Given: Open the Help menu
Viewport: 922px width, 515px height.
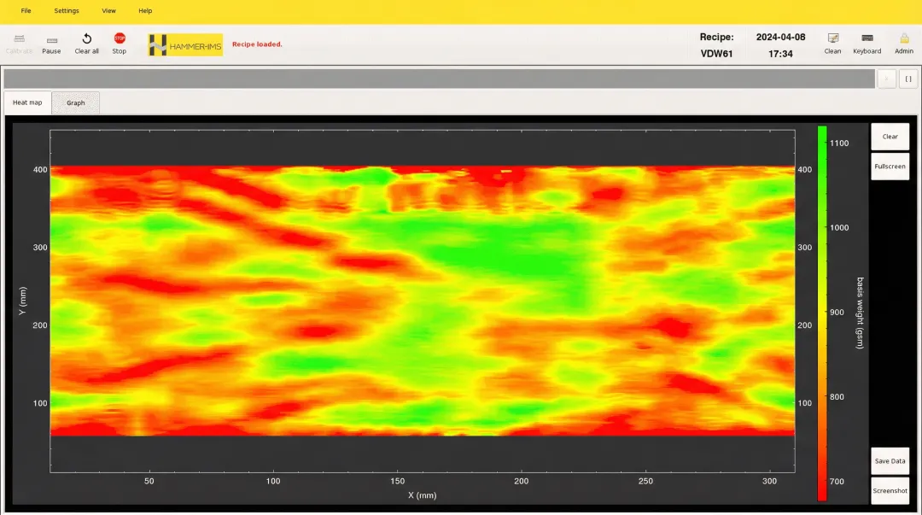Looking at the screenshot, I should pyautogui.click(x=145, y=11).
